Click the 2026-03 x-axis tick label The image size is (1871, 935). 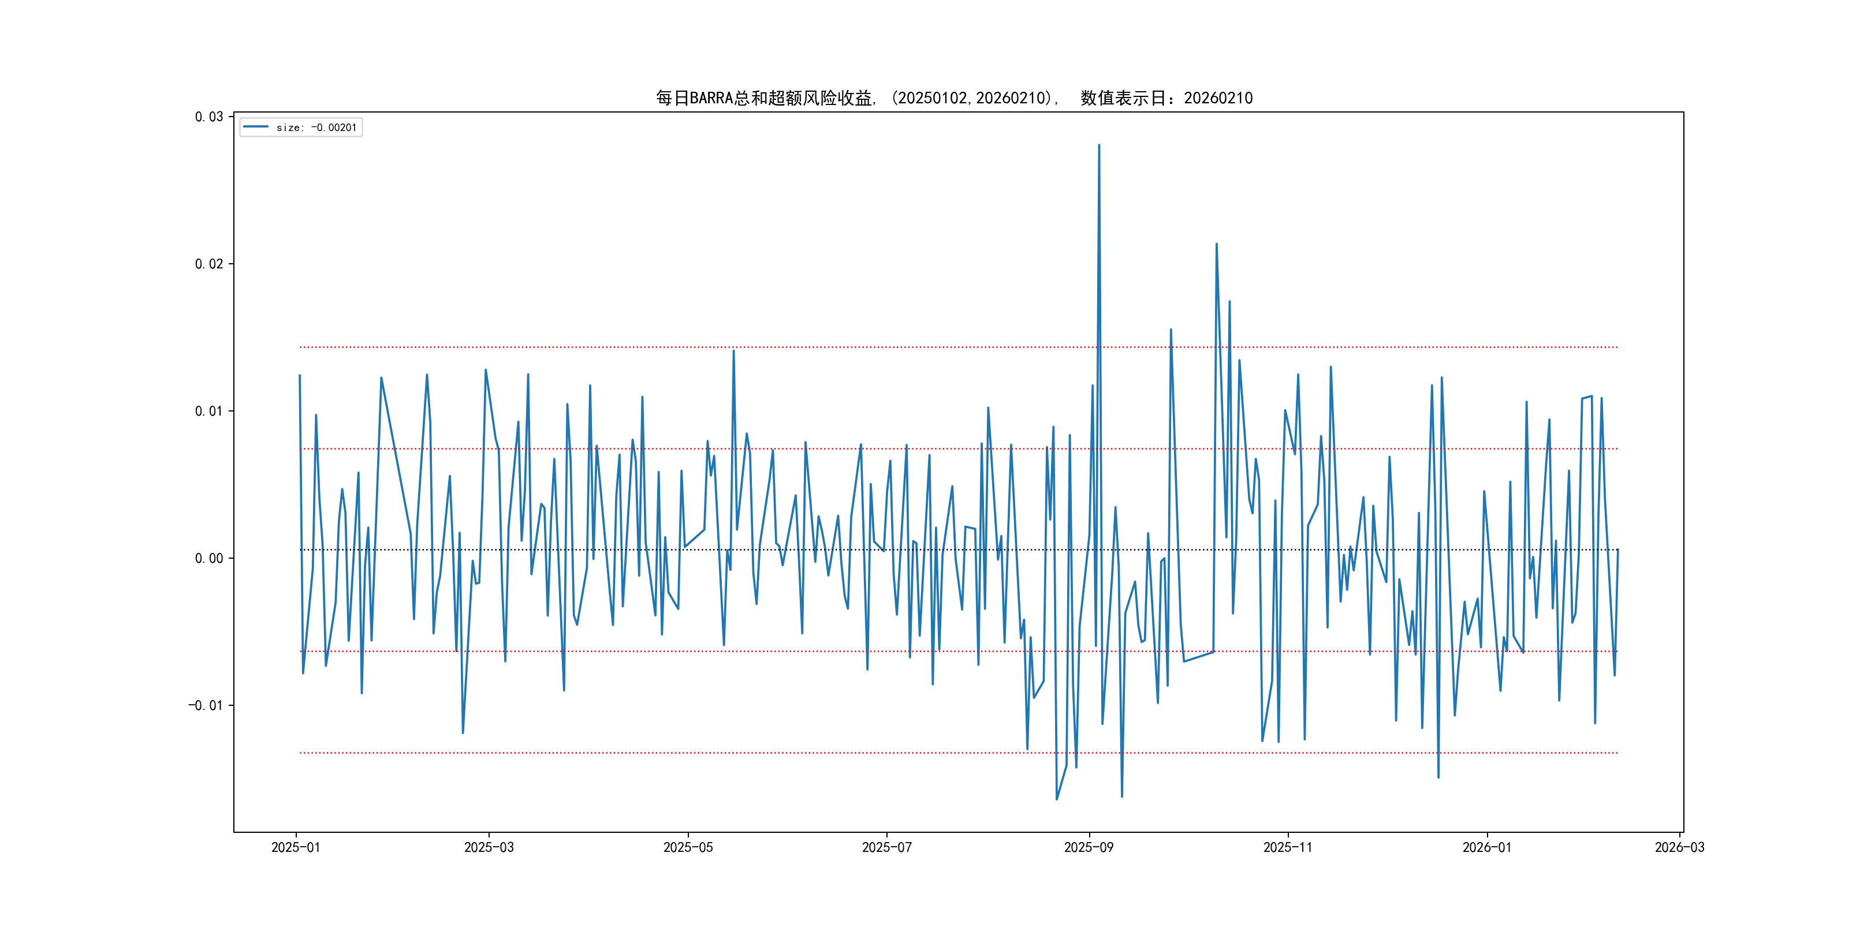(x=1679, y=847)
